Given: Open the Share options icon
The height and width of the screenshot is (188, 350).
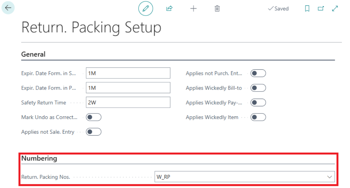Looking at the screenshot, I should click(x=169, y=8).
